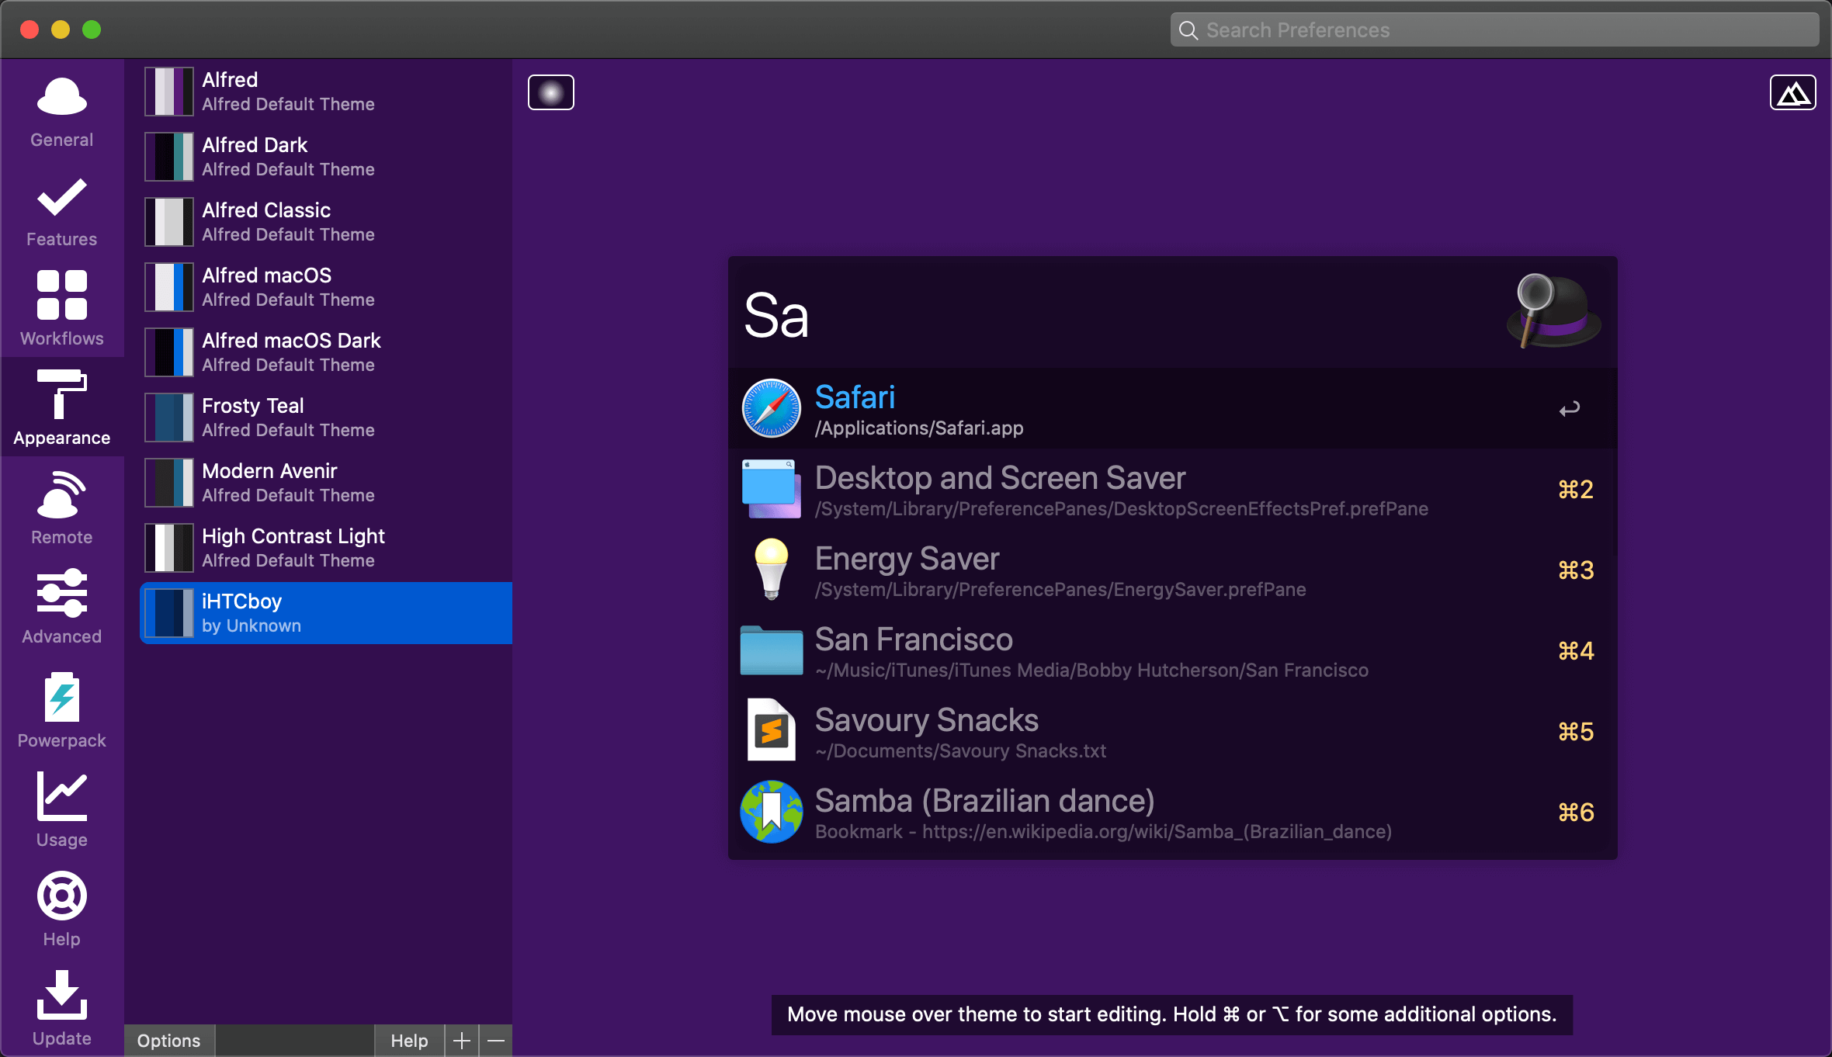
Task: Select the Appearance paint roller section
Action: point(62,407)
